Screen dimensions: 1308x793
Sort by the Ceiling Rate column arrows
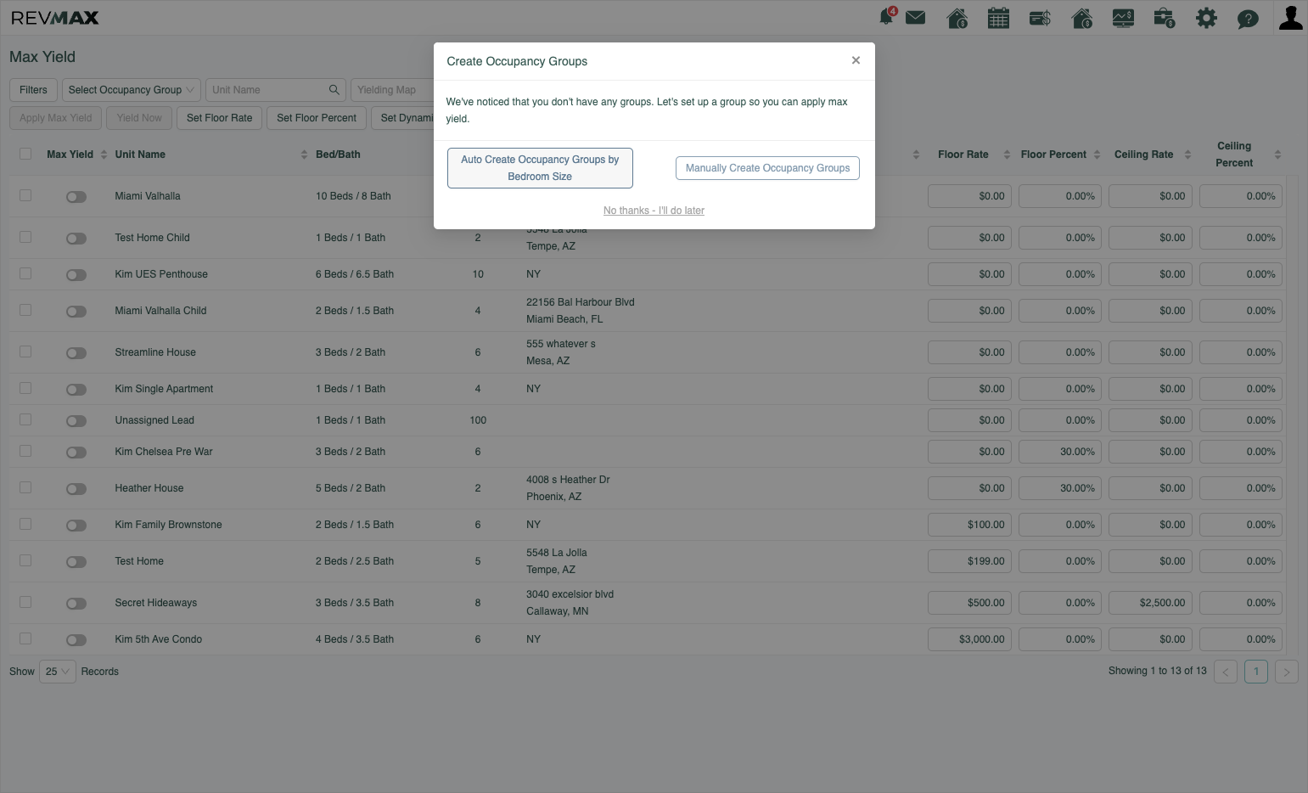pos(1187,155)
